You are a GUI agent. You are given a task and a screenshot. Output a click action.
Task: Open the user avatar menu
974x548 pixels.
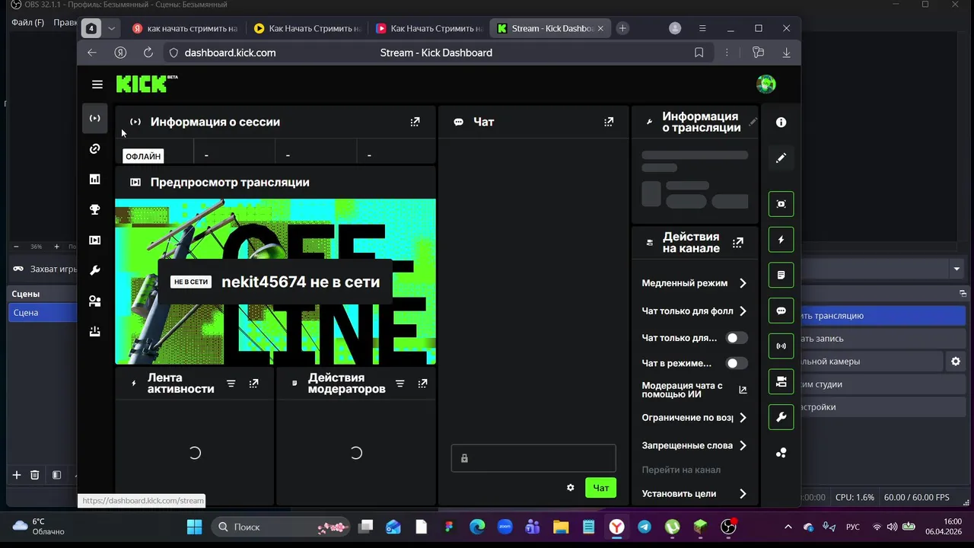[x=766, y=84]
